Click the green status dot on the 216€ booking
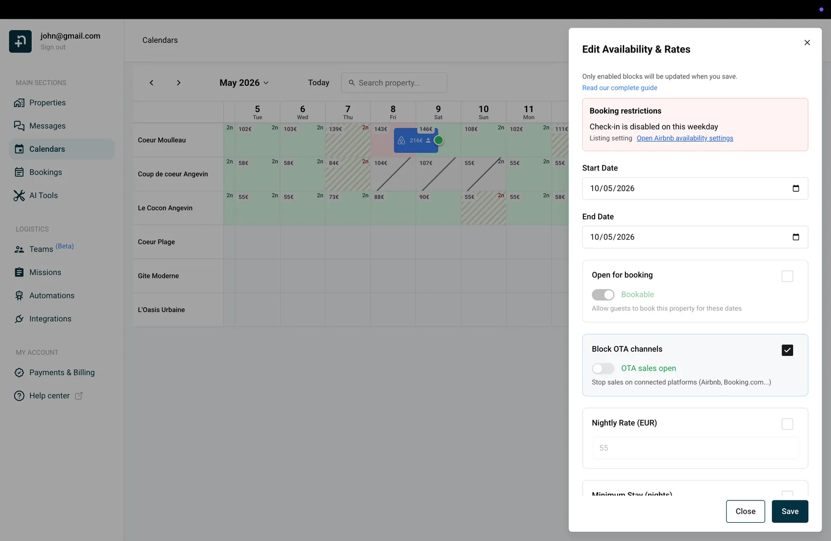This screenshot has width=831, height=541. tap(438, 140)
